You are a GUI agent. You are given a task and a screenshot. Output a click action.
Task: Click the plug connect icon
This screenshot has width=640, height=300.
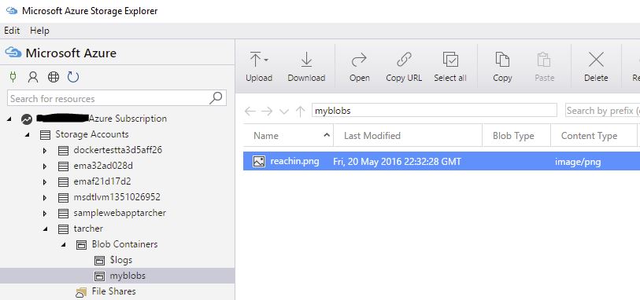coord(13,77)
